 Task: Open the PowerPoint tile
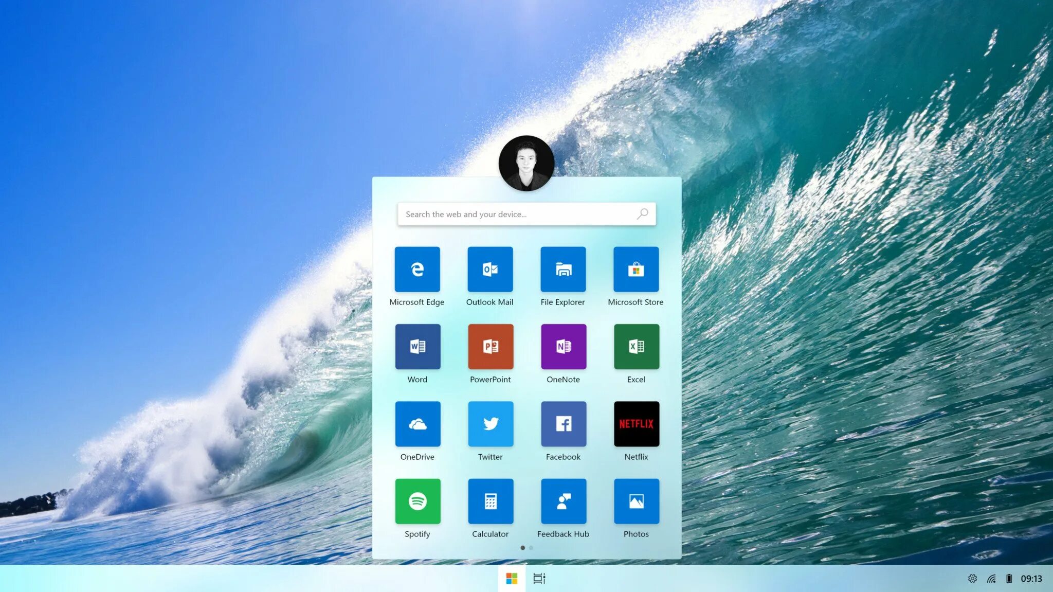pos(491,346)
